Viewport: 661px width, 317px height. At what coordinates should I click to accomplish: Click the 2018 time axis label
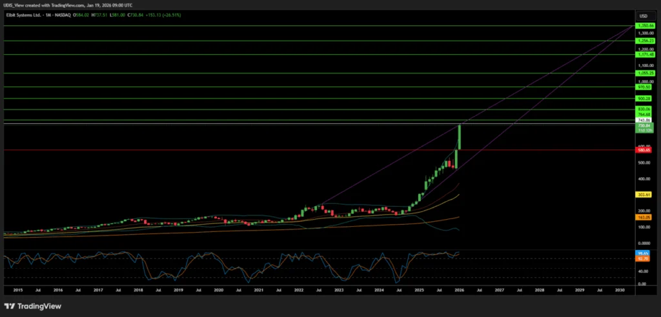[138, 290]
